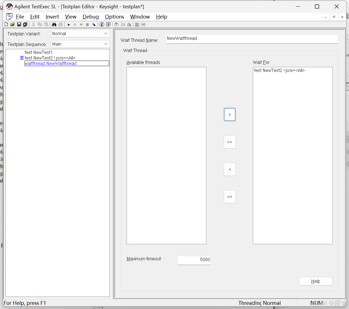This screenshot has height=309, width=349.
Task: Click the Print toolbar icon
Action: (60, 25)
